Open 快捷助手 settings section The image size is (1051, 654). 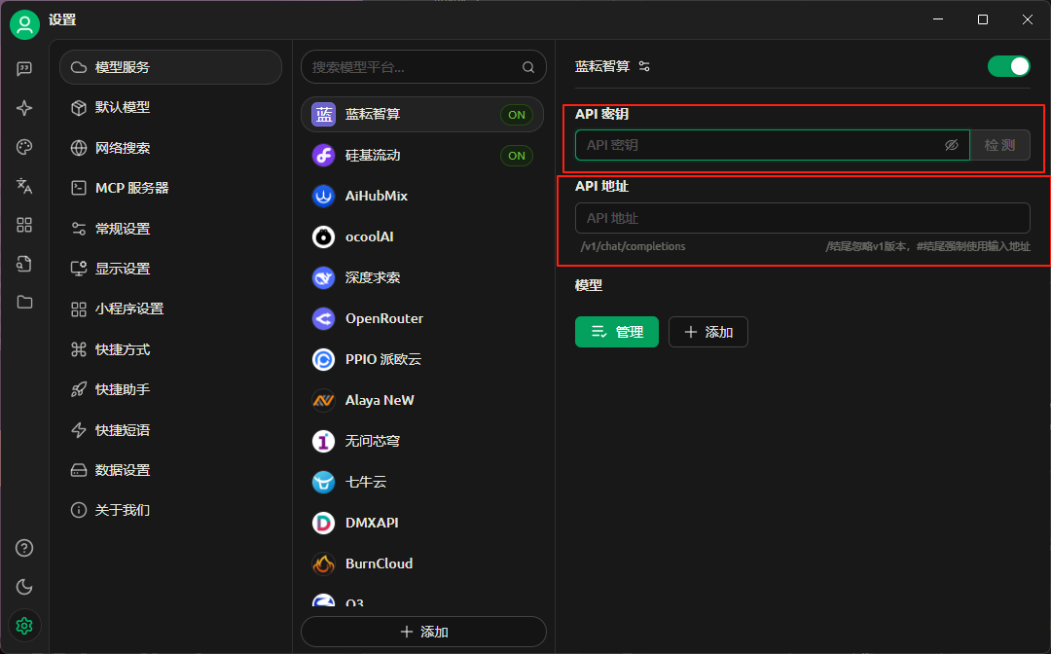click(171, 389)
